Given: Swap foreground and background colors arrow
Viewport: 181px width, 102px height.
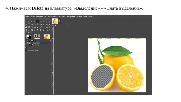Looking at the screenshot, I should (x=30, y=35).
